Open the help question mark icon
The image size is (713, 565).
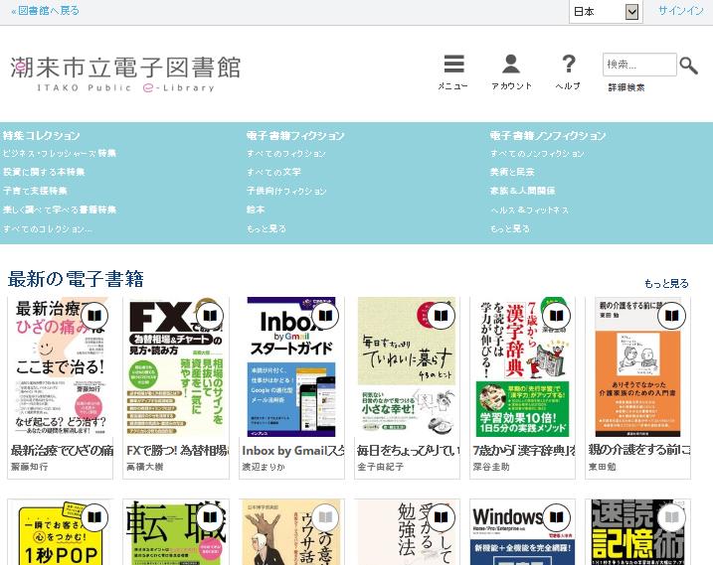(569, 64)
